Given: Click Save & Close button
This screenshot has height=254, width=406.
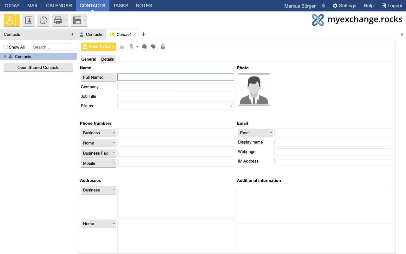Looking at the screenshot, I should pos(98,47).
